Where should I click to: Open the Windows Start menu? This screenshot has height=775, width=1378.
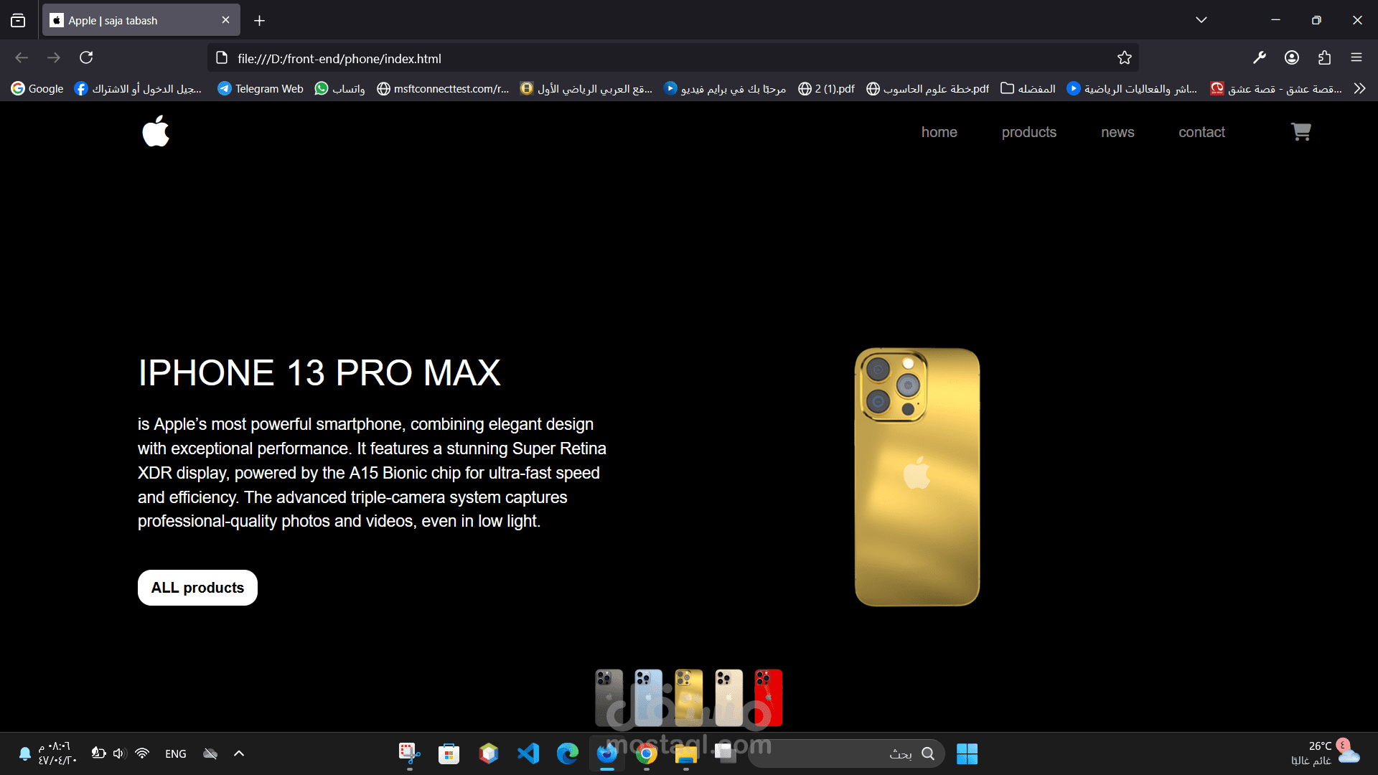pos(967,753)
